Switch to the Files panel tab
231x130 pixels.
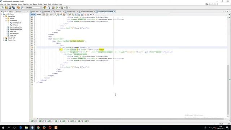coord(11,12)
